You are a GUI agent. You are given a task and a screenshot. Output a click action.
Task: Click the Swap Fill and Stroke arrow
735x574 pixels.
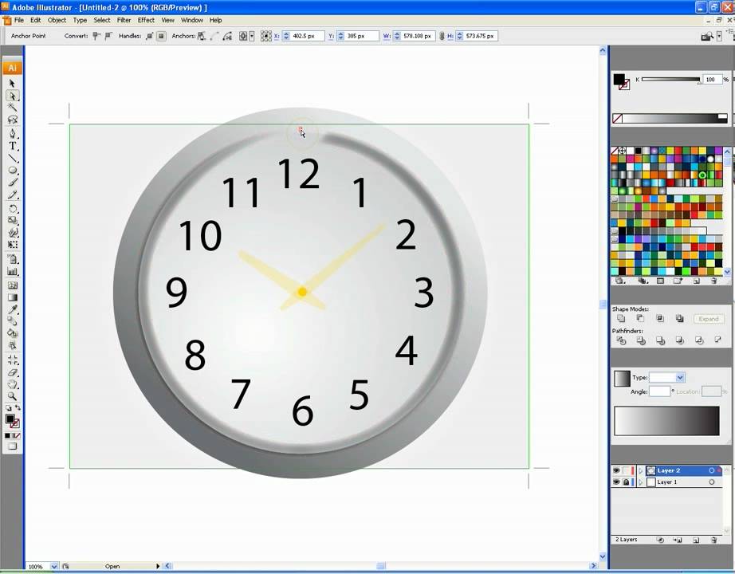18,408
